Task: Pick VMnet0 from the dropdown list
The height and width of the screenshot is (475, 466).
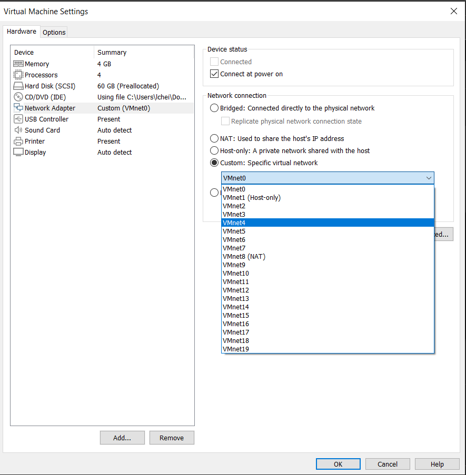Action: (328, 189)
